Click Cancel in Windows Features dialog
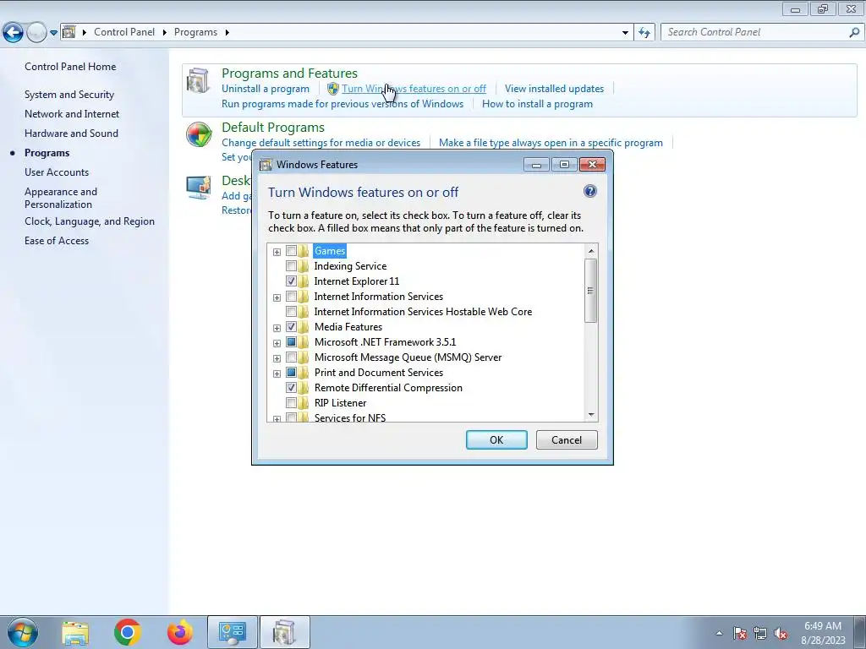Viewport: 866px width, 649px height. pyautogui.click(x=567, y=439)
